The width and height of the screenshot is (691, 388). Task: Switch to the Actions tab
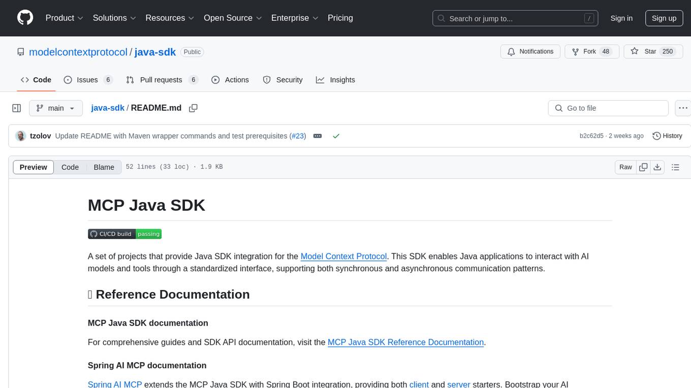(x=230, y=80)
